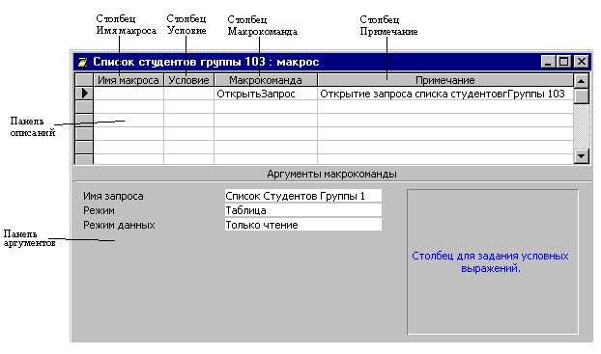Click the 'Режим' field with value 'Таблица'
601x354 pixels.
(x=302, y=210)
